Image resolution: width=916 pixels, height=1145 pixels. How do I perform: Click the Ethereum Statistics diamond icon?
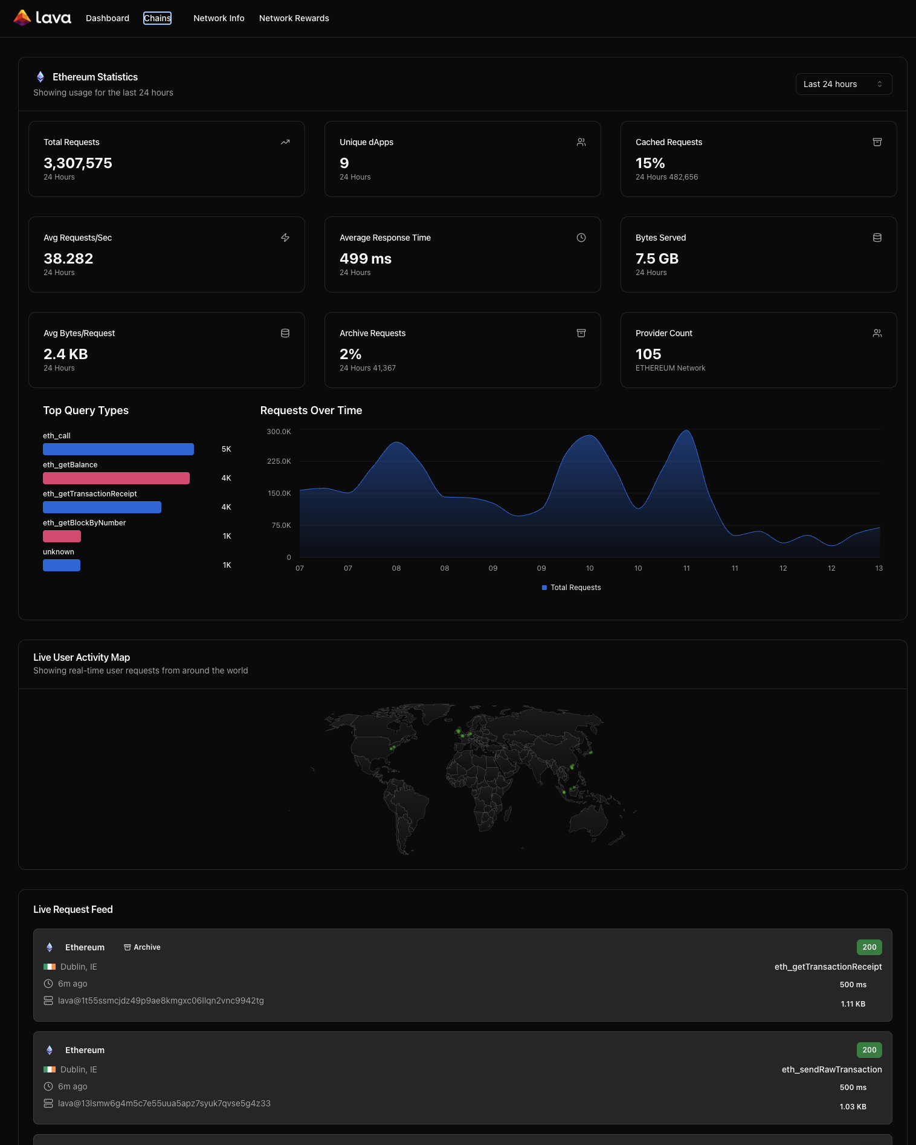point(40,77)
